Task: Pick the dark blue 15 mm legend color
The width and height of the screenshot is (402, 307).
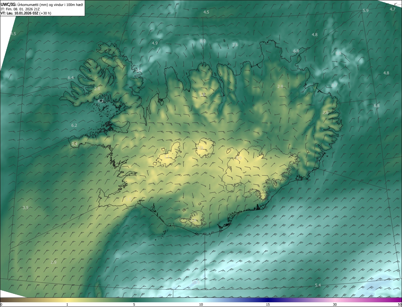Action: 268,301
